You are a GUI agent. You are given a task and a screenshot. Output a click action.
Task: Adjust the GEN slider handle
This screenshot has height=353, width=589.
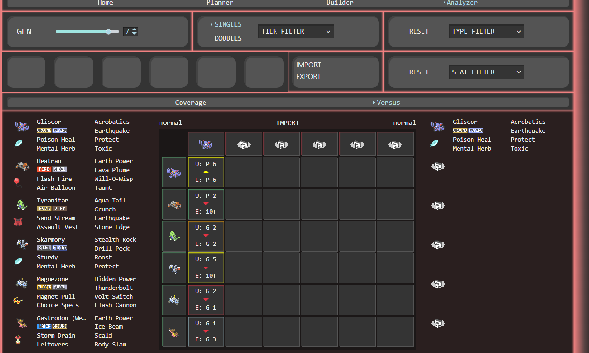pyautogui.click(x=109, y=31)
